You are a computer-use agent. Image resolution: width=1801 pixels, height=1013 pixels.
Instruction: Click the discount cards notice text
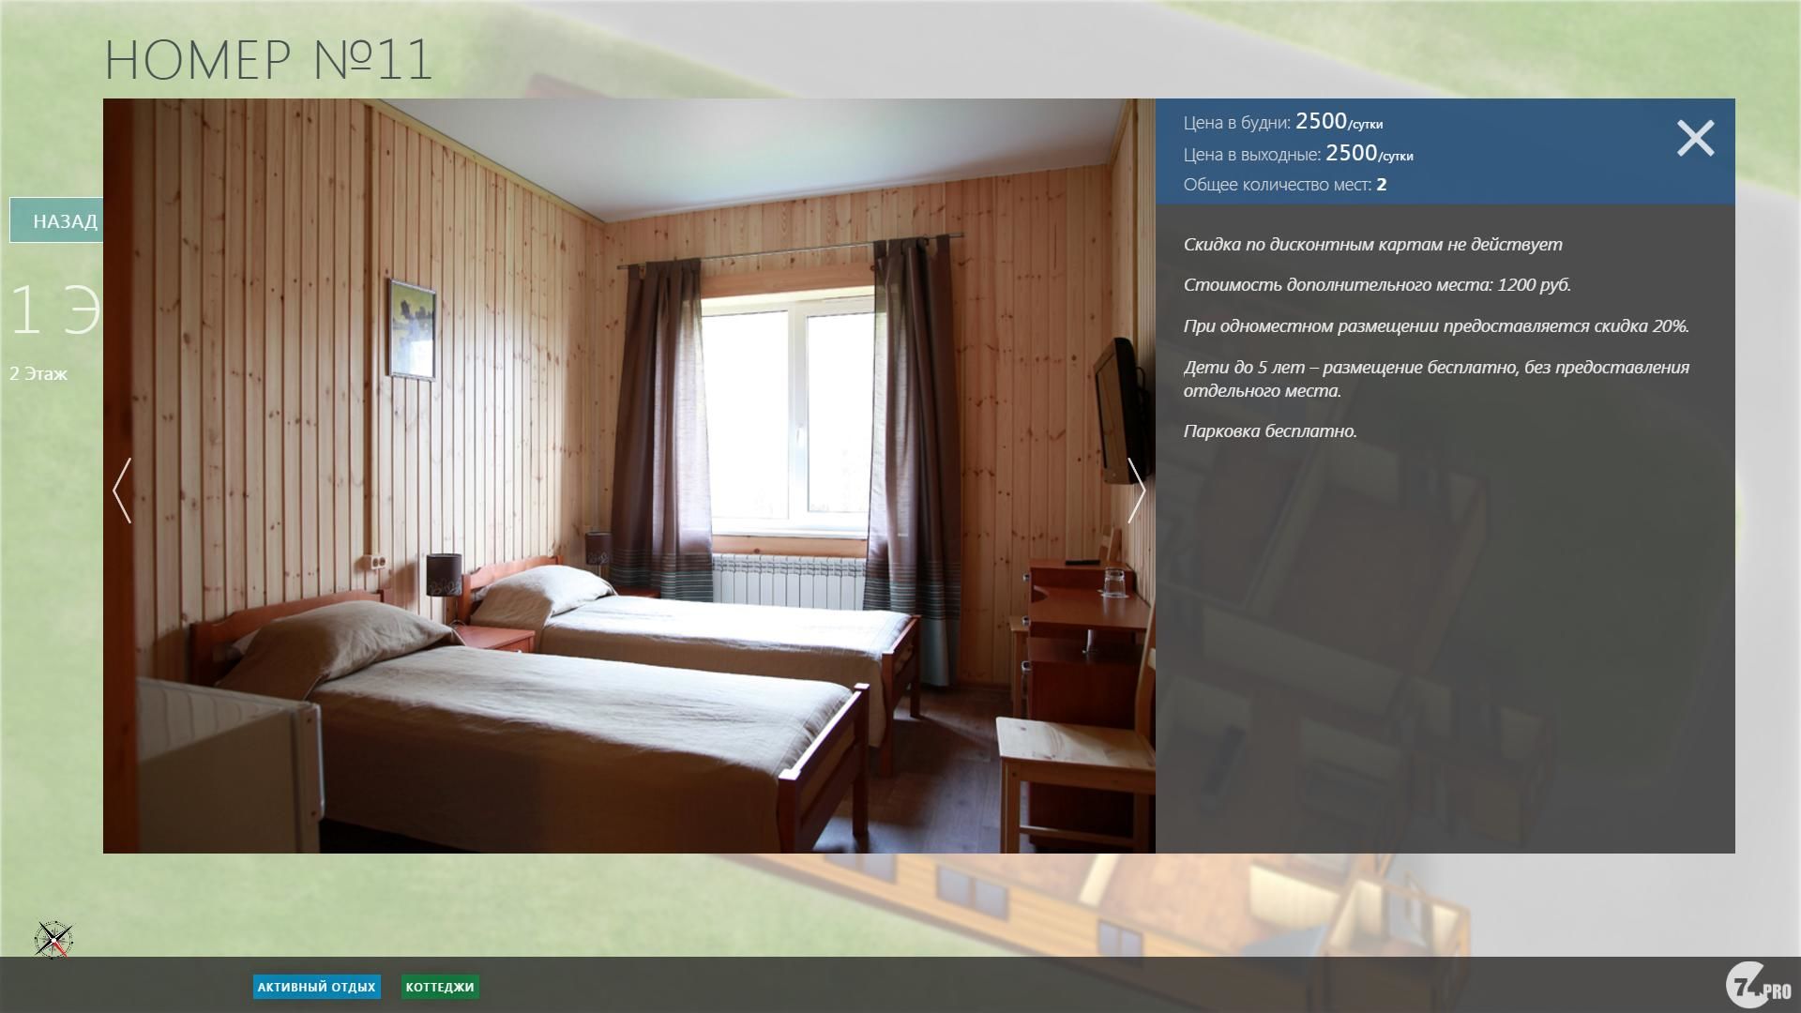pos(1372,245)
